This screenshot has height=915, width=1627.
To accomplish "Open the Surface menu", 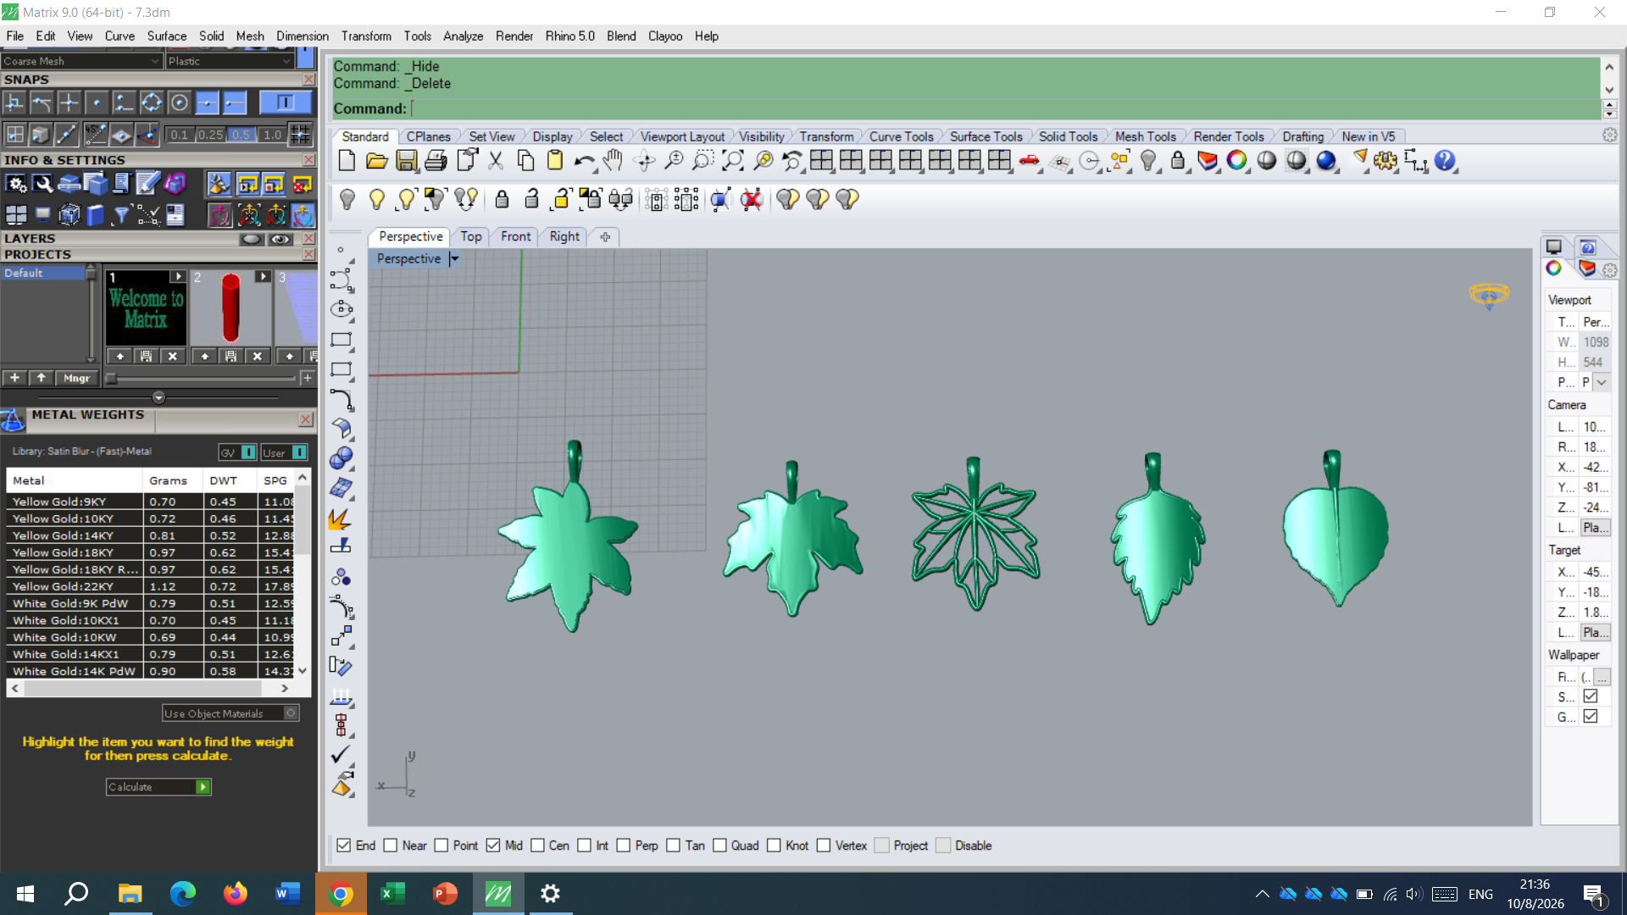I will pyautogui.click(x=167, y=36).
